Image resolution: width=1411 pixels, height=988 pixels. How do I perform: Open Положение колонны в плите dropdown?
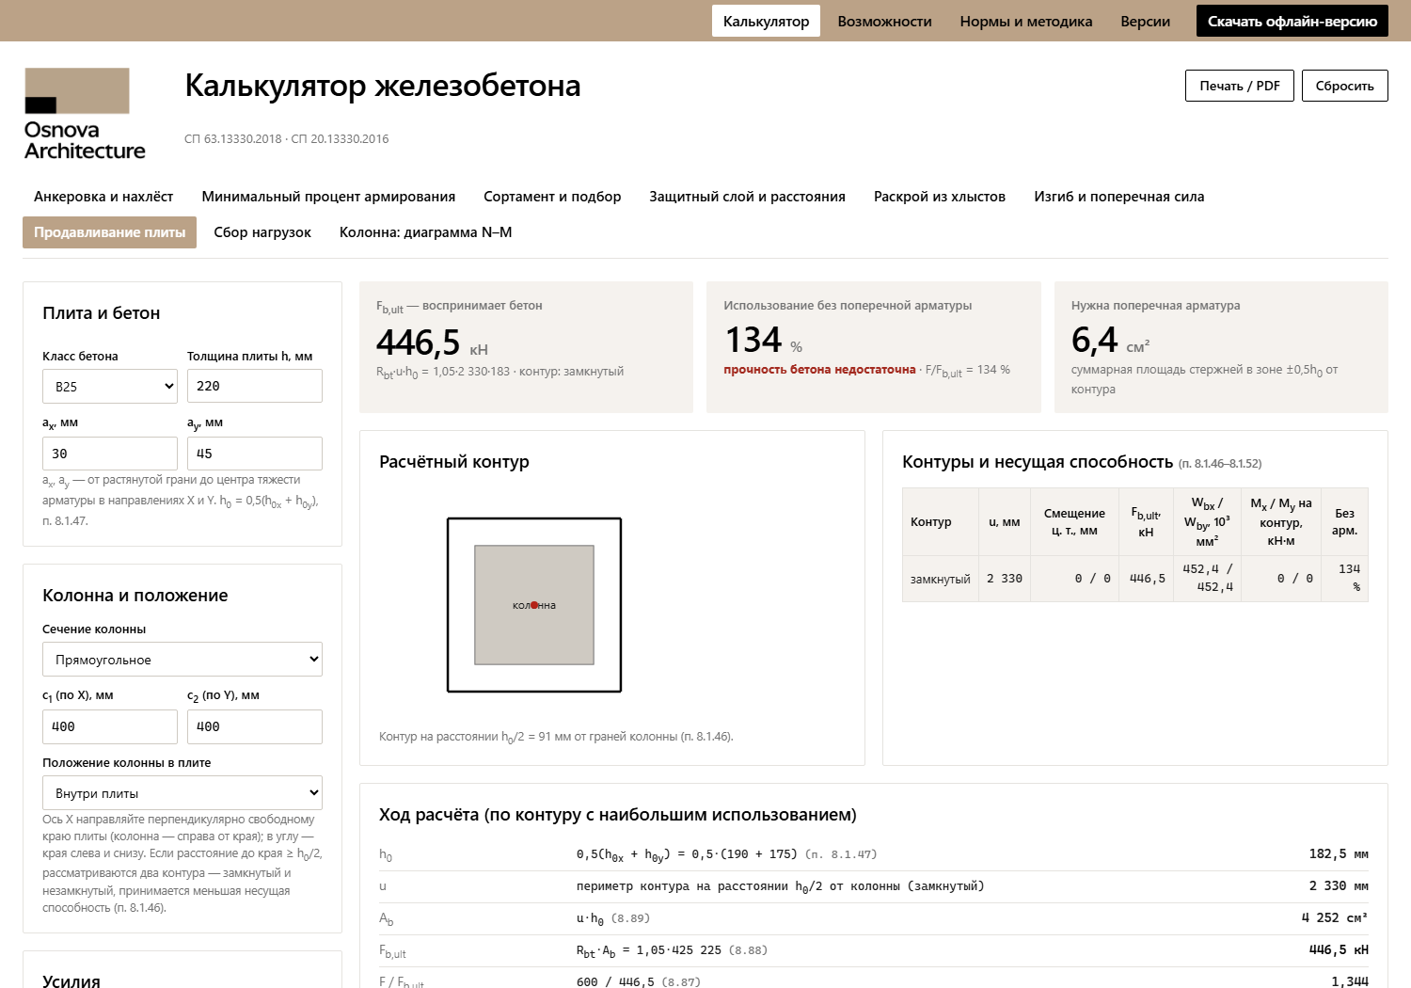[x=182, y=793]
